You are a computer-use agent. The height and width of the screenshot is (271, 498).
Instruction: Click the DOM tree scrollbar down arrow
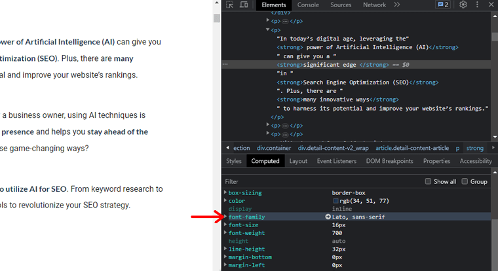495,137
